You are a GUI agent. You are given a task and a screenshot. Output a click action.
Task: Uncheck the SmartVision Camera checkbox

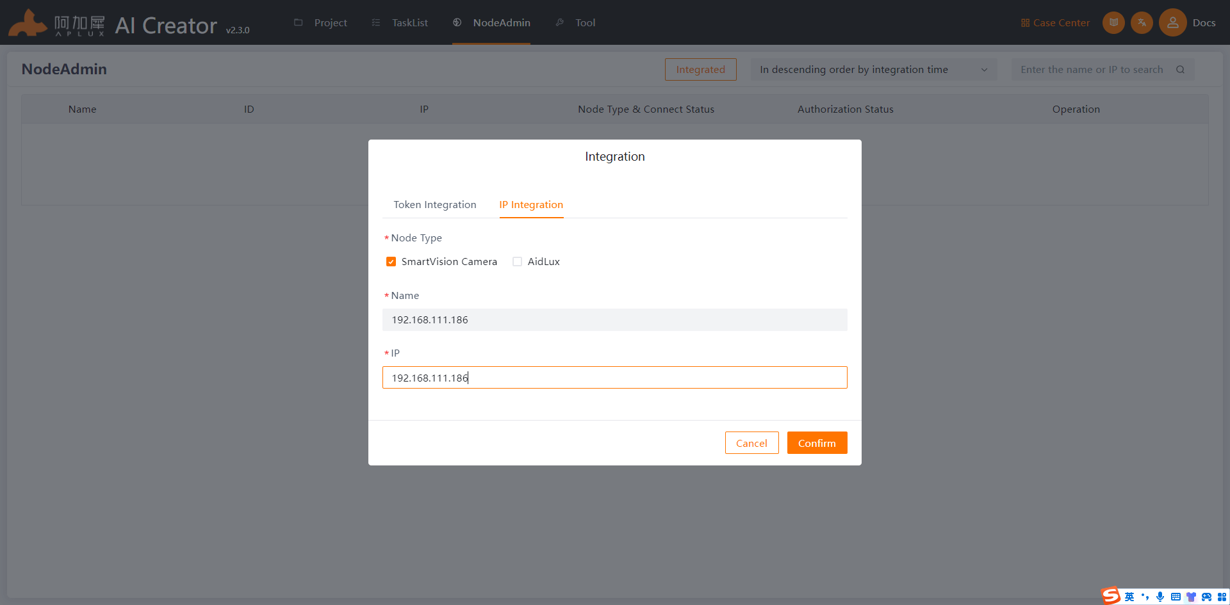(391, 261)
